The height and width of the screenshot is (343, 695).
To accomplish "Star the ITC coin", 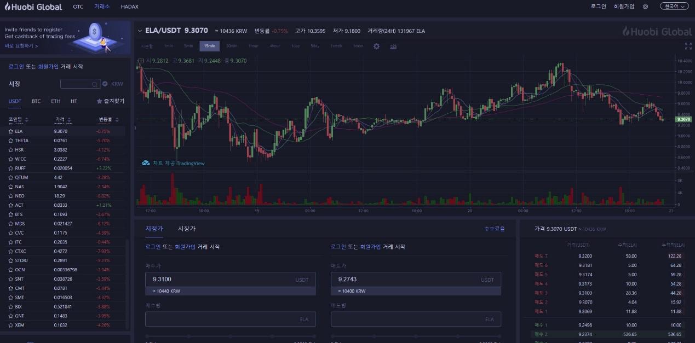I will (x=10, y=242).
